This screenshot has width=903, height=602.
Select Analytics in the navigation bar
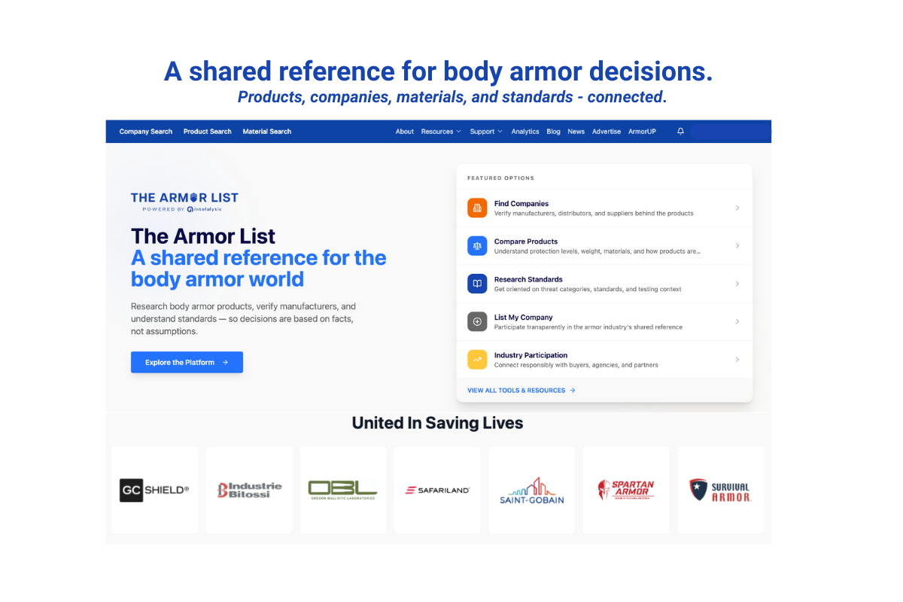click(x=525, y=131)
